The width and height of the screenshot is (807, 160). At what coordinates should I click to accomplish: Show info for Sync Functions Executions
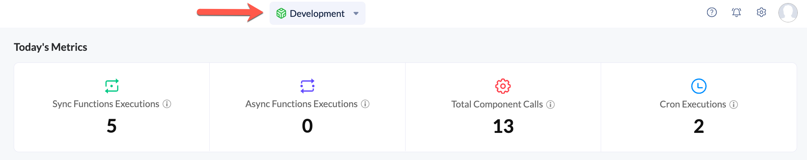click(x=167, y=104)
